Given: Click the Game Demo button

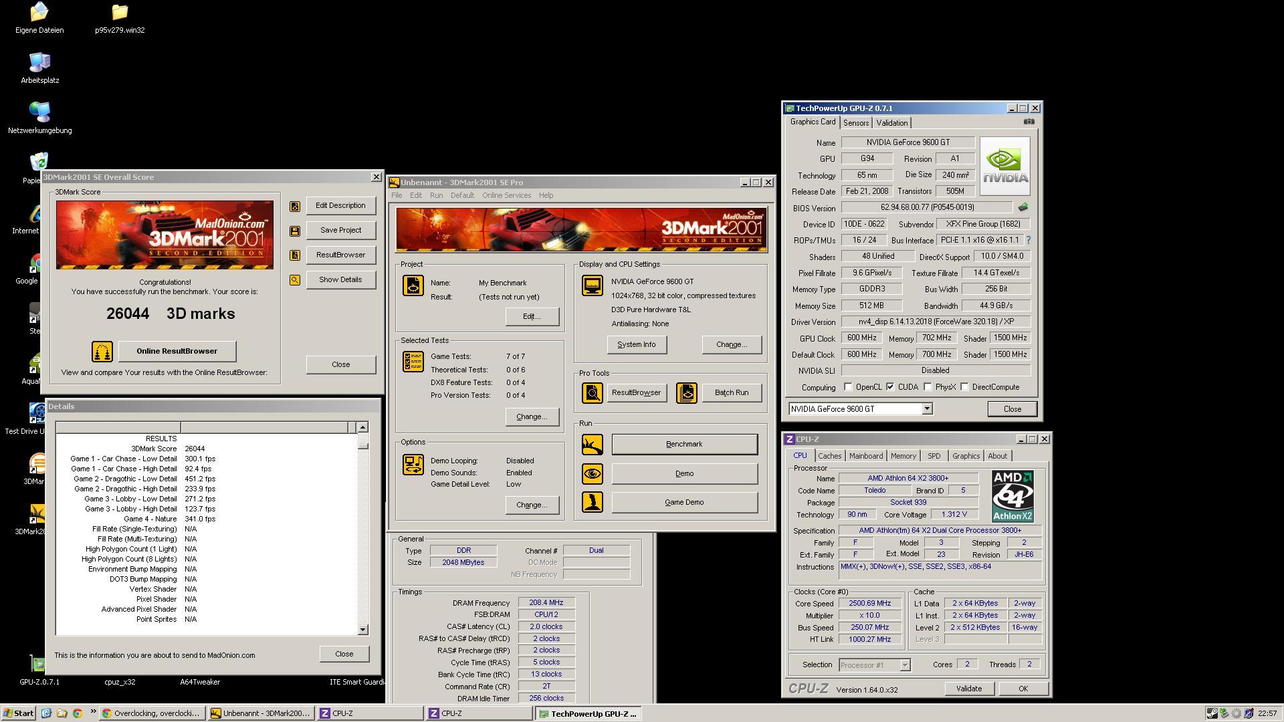Looking at the screenshot, I should tap(684, 503).
